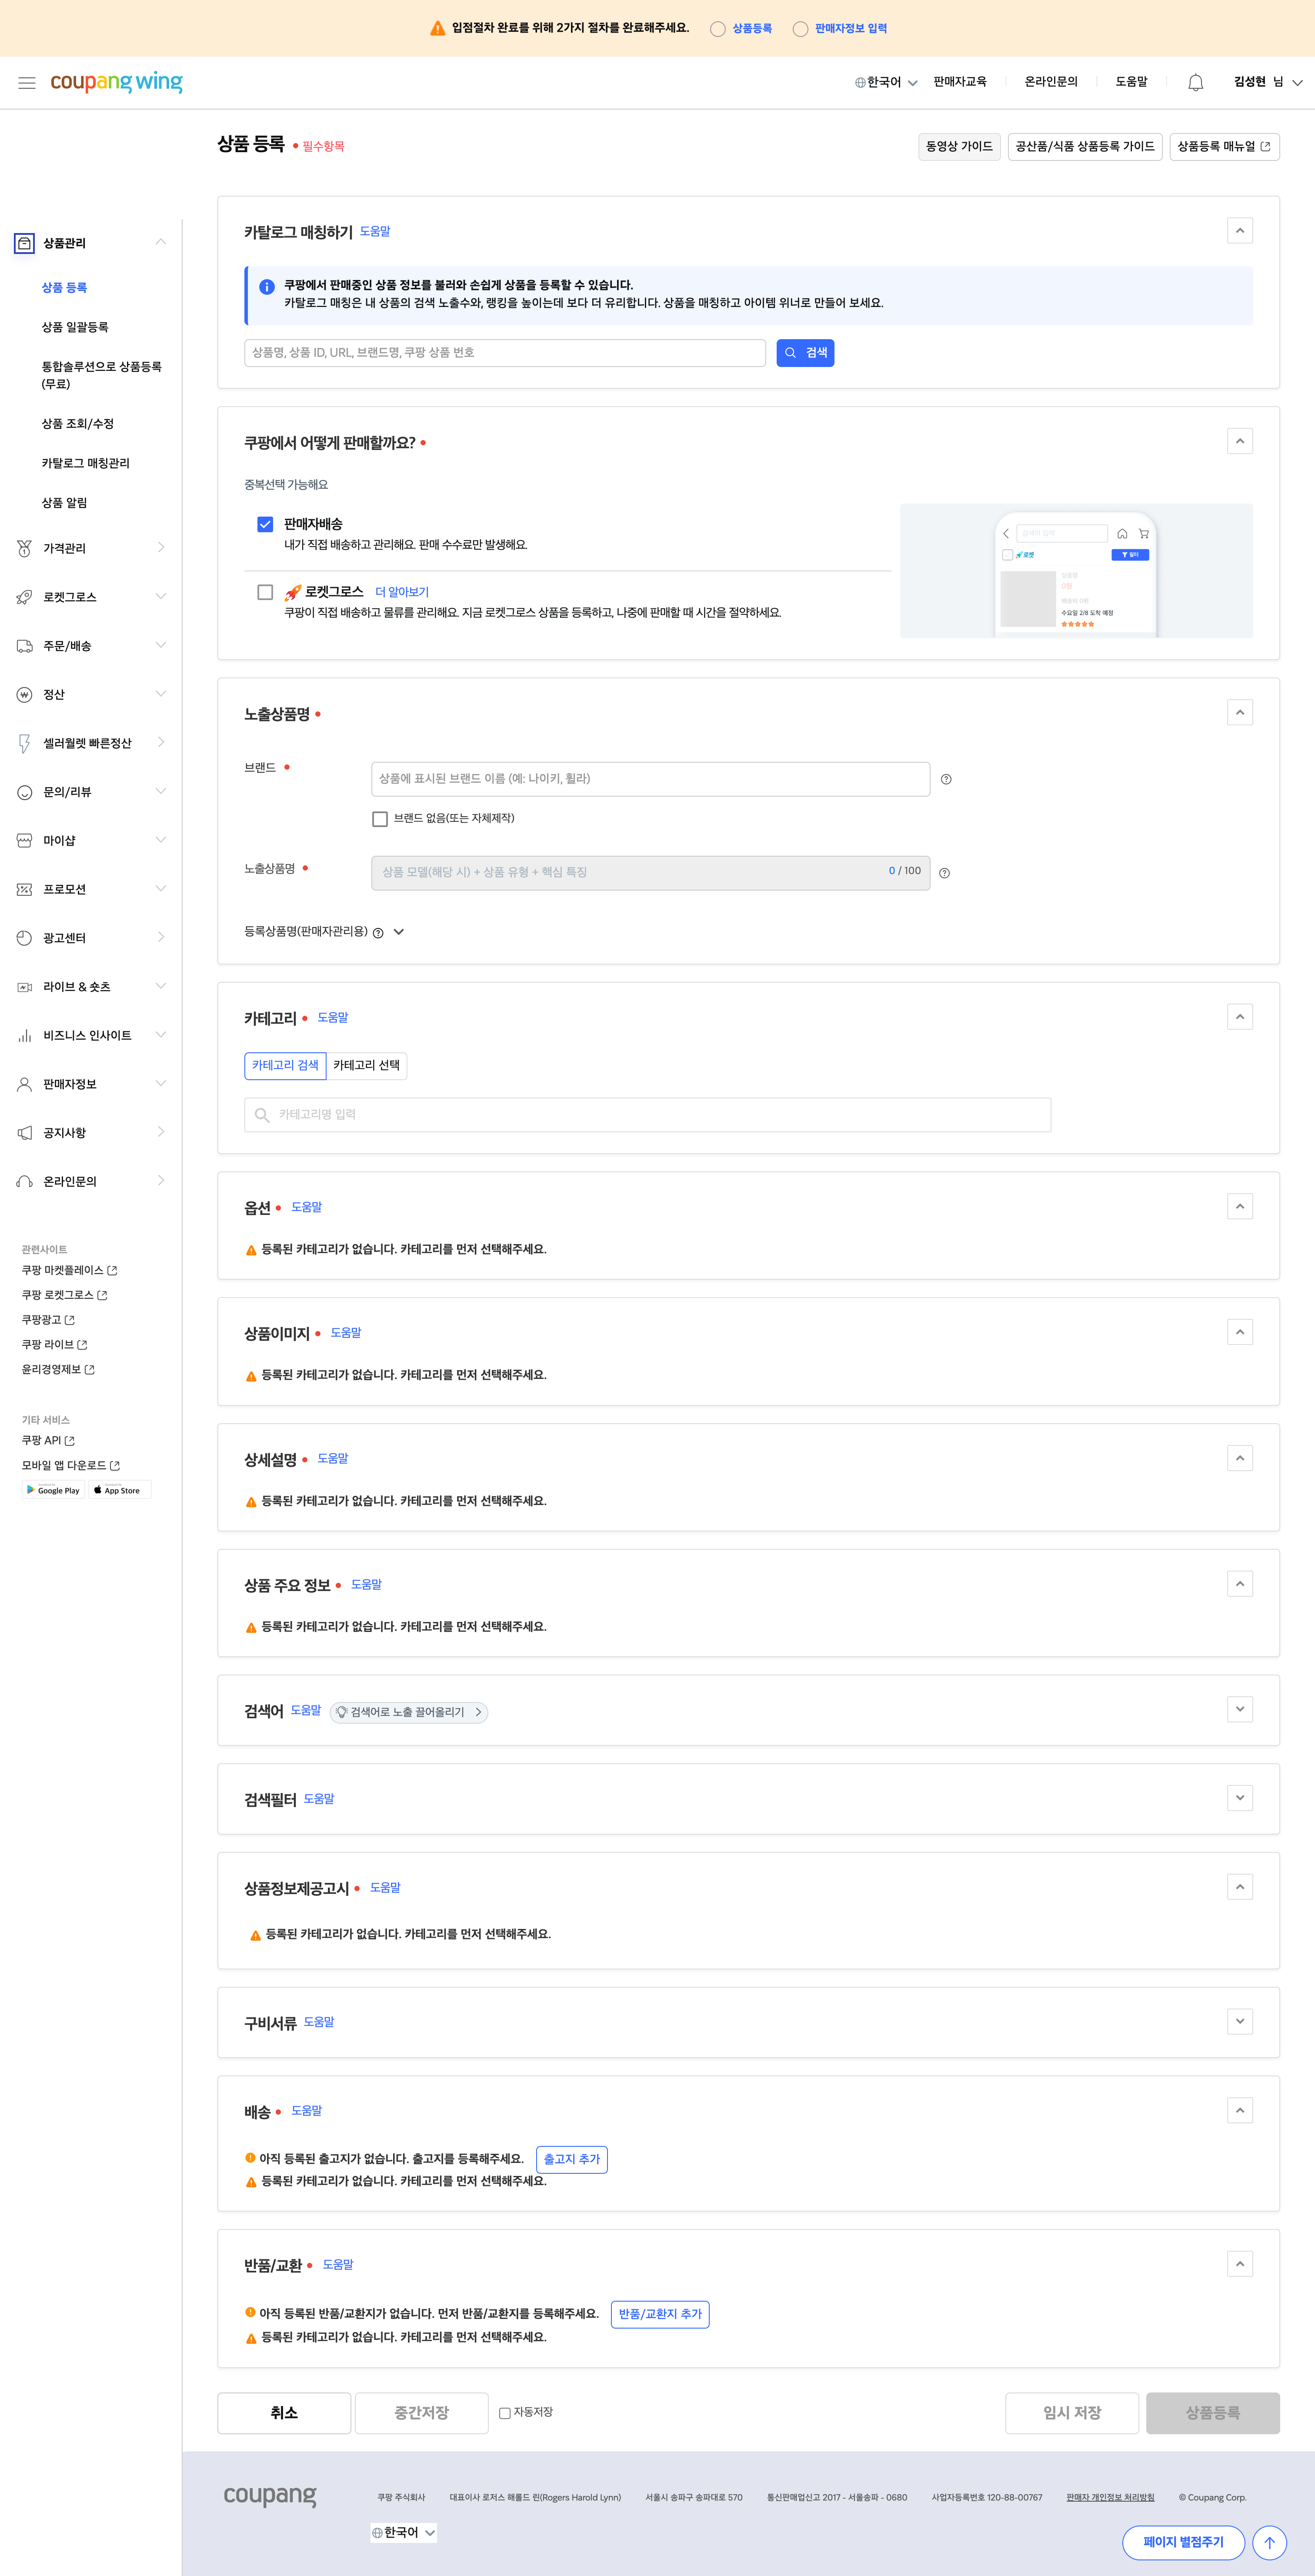Check the 로켓그로스 checkbox
The height and width of the screenshot is (2576, 1315).
point(265,592)
